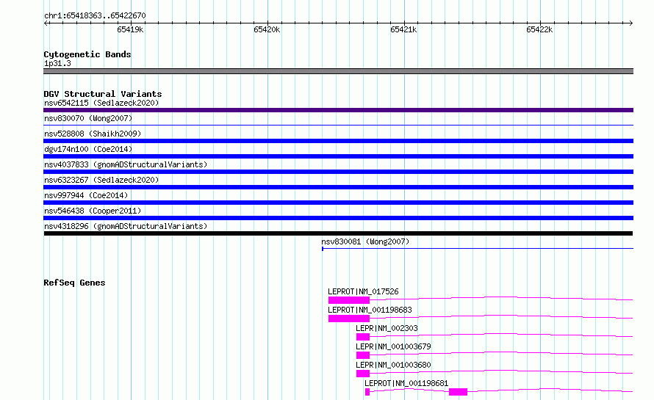The width and height of the screenshot is (654, 400).
Task: Open the DGV Structural Variants track heading
Action: pos(103,94)
